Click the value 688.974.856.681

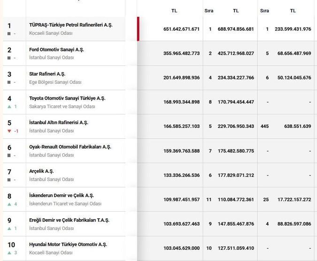[236, 29]
